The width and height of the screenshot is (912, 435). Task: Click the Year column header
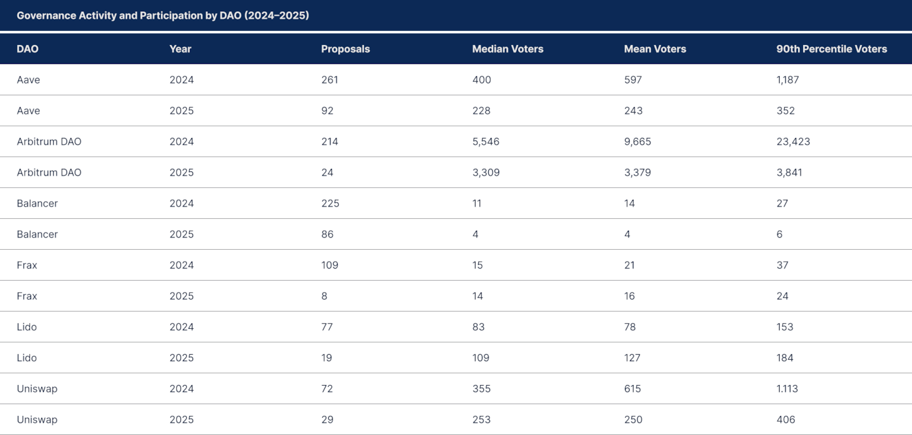click(180, 49)
